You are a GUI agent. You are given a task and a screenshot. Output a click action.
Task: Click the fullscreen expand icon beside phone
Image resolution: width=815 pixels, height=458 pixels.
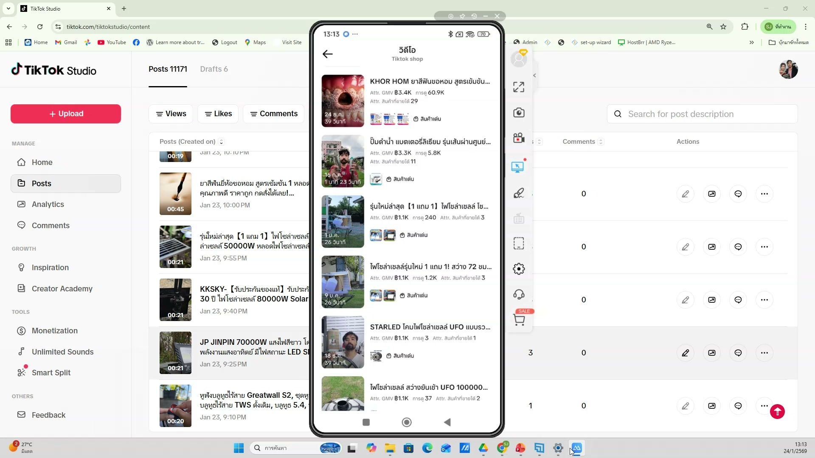click(x=519, y=87)
